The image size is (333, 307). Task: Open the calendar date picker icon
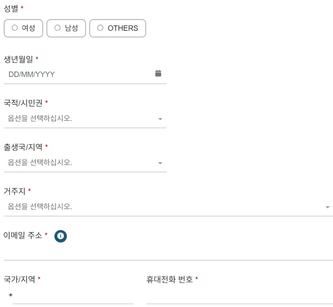pos(159,73)
